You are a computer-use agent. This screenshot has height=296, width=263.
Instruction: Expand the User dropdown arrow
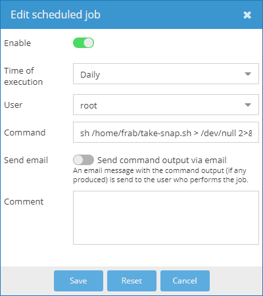pos(248,105)
